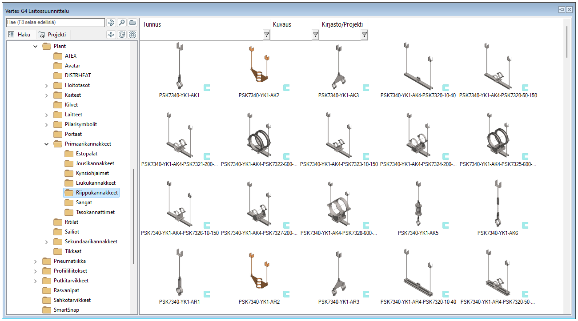
Task: Select the Liukukannakkeet folder
Action: [x=96, y=183]
